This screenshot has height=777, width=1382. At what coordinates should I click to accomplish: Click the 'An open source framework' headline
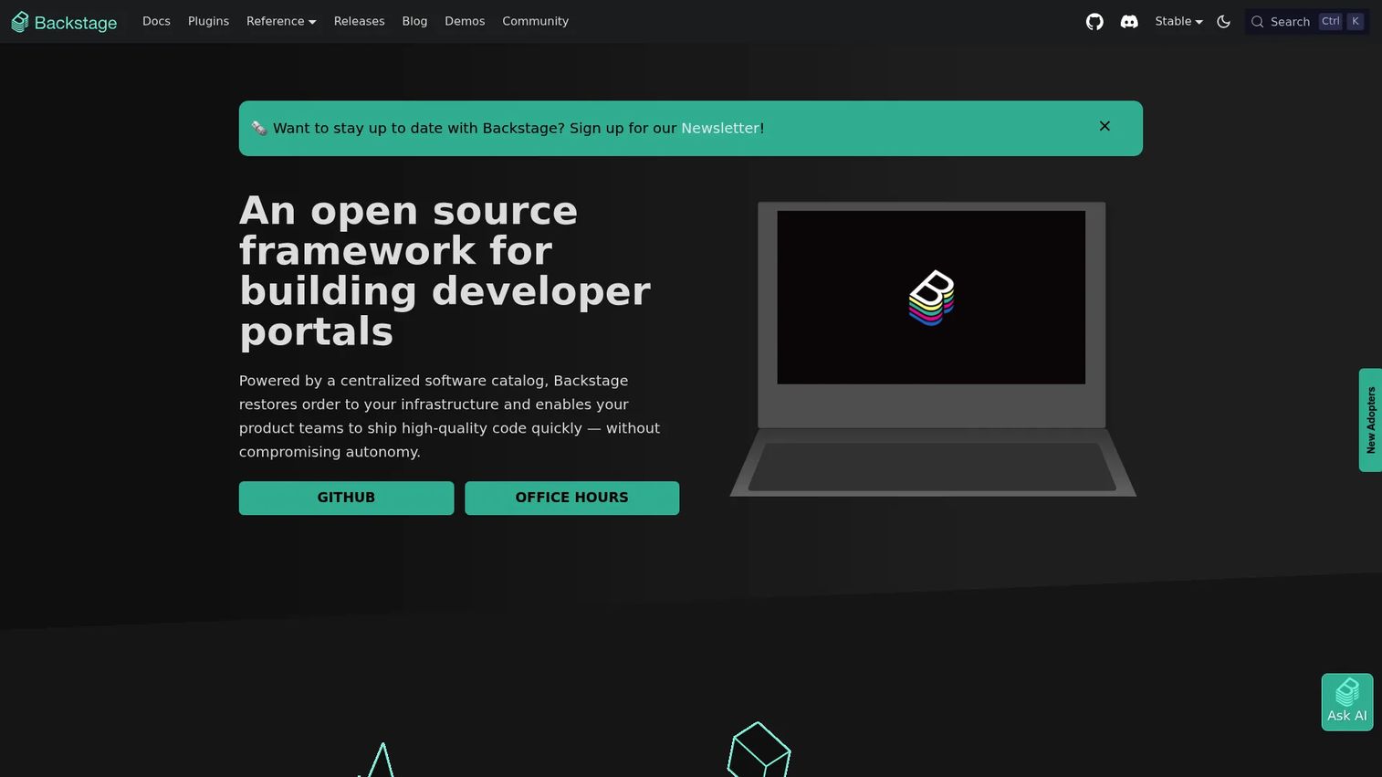click(445, 271)
